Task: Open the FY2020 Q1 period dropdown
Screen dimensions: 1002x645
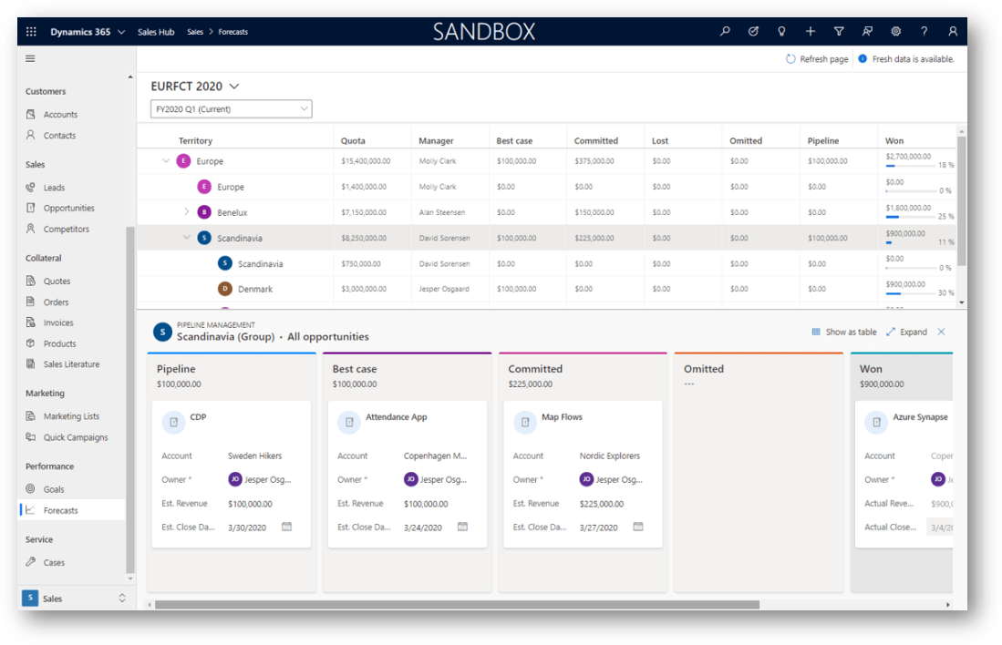Action: [x=231, y=109]
